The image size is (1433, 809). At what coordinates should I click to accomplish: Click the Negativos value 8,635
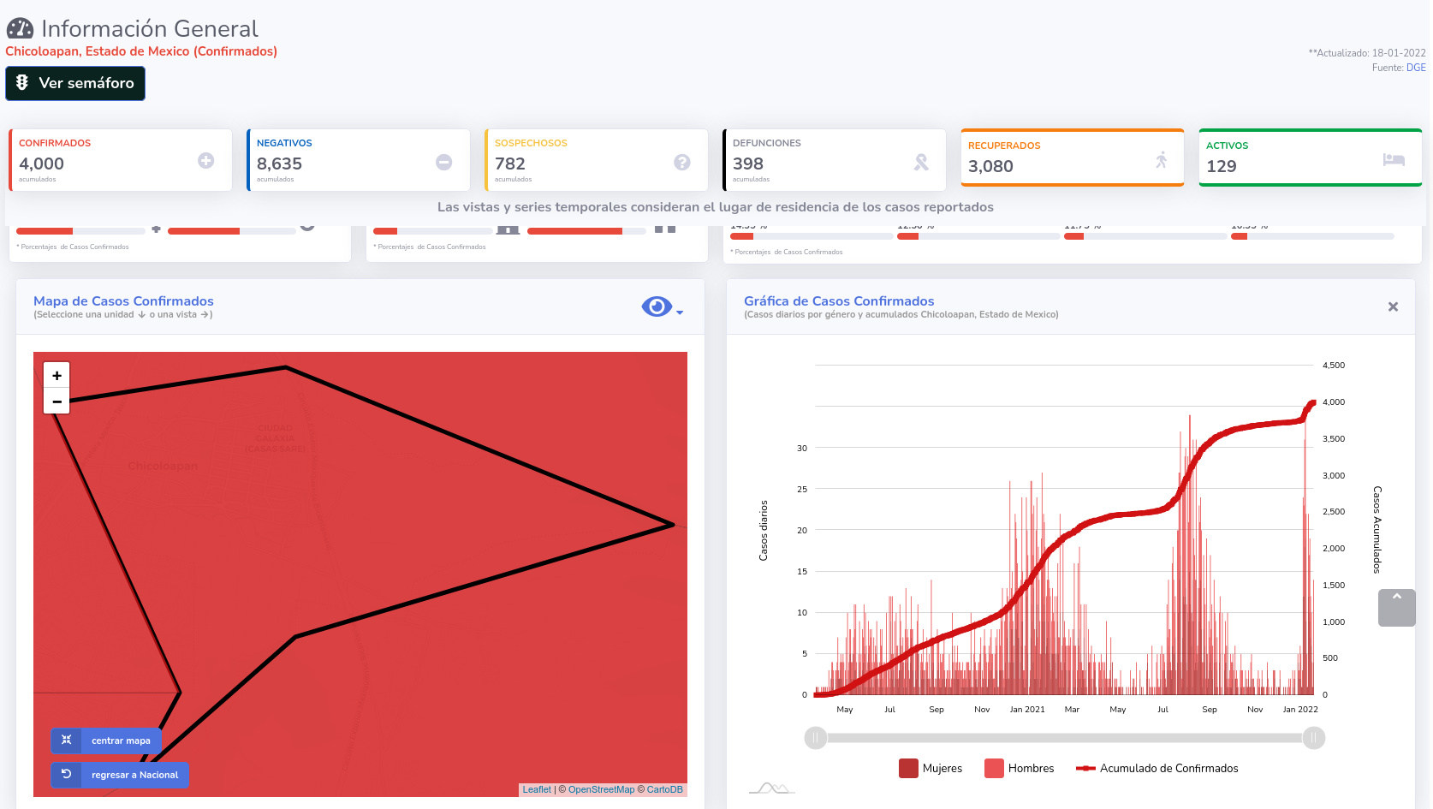point(279,164)
